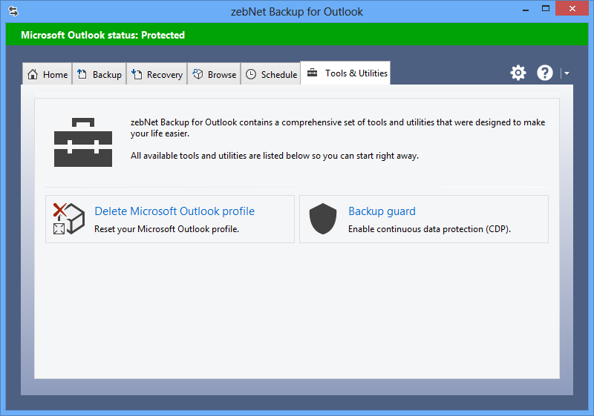Viewport: 594px width, 416px height.
Task: Click the Recovery tab restore icon
Action: pyautogui.click(x=137, y=74)
